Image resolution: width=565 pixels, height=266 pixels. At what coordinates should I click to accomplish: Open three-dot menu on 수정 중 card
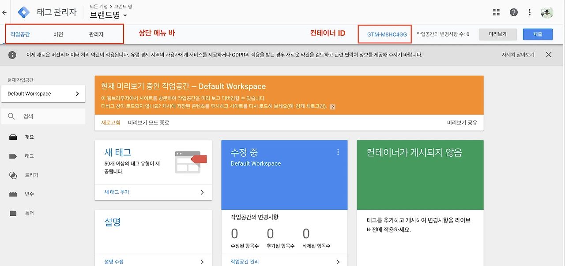point(338,152)
